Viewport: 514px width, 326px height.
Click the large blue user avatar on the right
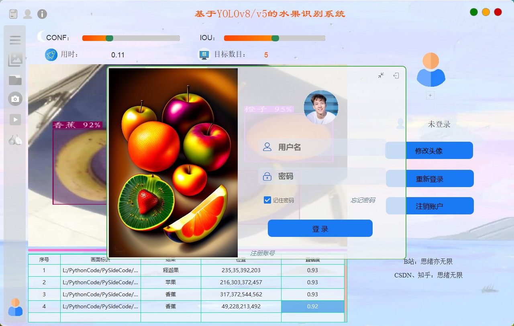coord(430,70)
